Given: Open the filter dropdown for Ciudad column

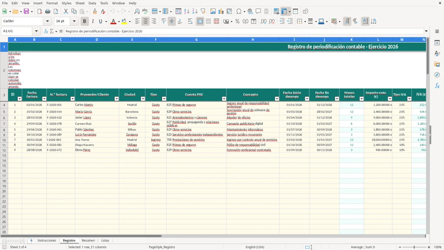Looking at the screenshot, I should (x=143, y=99).
